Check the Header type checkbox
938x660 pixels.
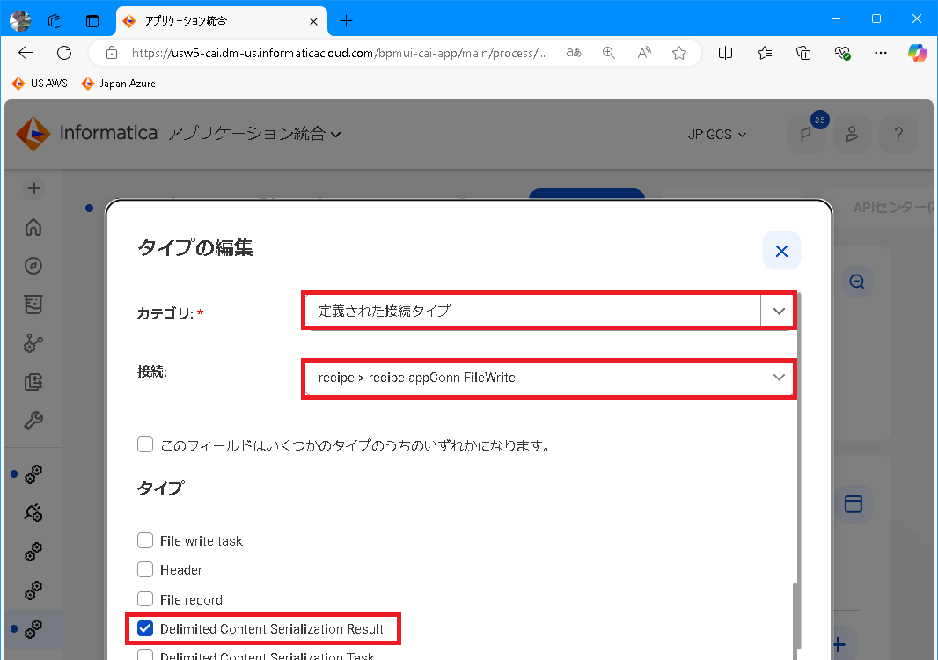tap(145, 569)
